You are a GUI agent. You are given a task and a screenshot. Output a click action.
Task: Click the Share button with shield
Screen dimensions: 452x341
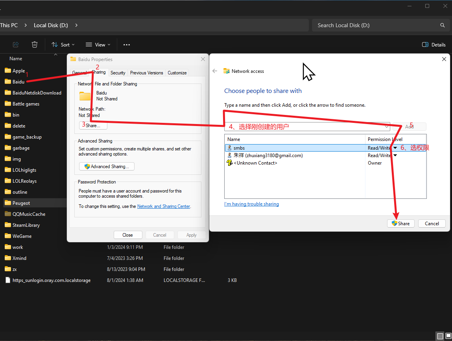[400, 223]
